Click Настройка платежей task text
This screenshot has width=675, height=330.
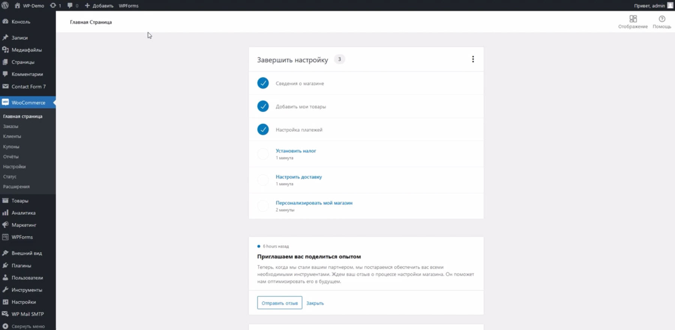(299, 130)
